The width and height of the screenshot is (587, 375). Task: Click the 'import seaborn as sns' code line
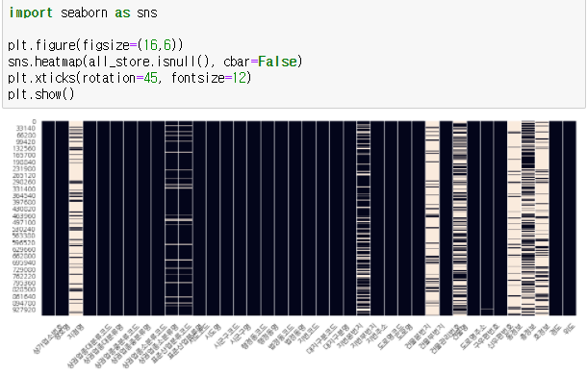(x=83, y=12)
